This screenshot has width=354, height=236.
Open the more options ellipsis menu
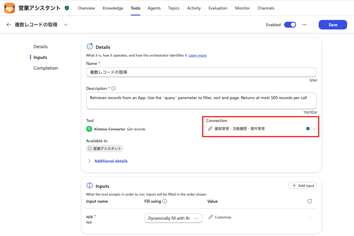pyautogui.click(x=304, y=25)
